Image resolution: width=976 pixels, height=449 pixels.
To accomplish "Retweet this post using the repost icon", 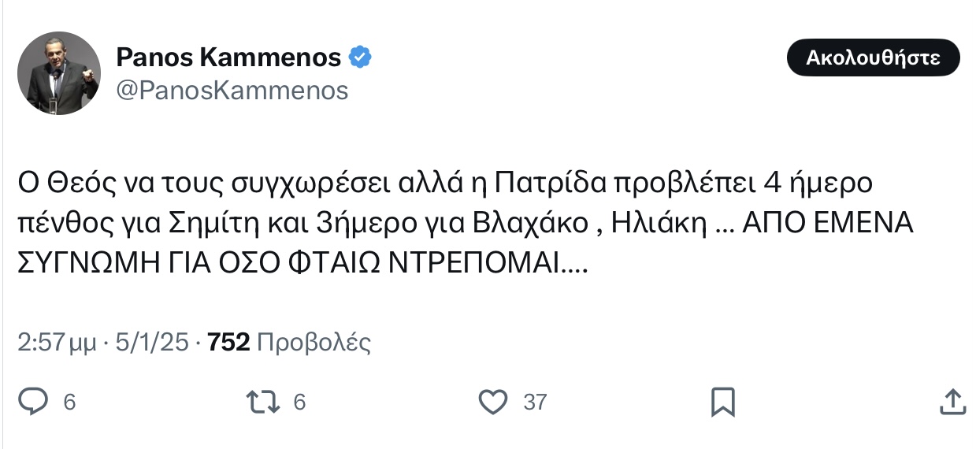I will (262, 402).
